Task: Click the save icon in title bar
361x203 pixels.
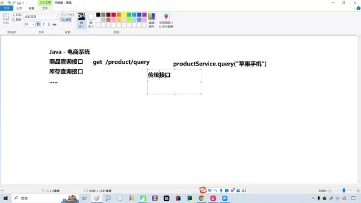Action: point(19,3)
